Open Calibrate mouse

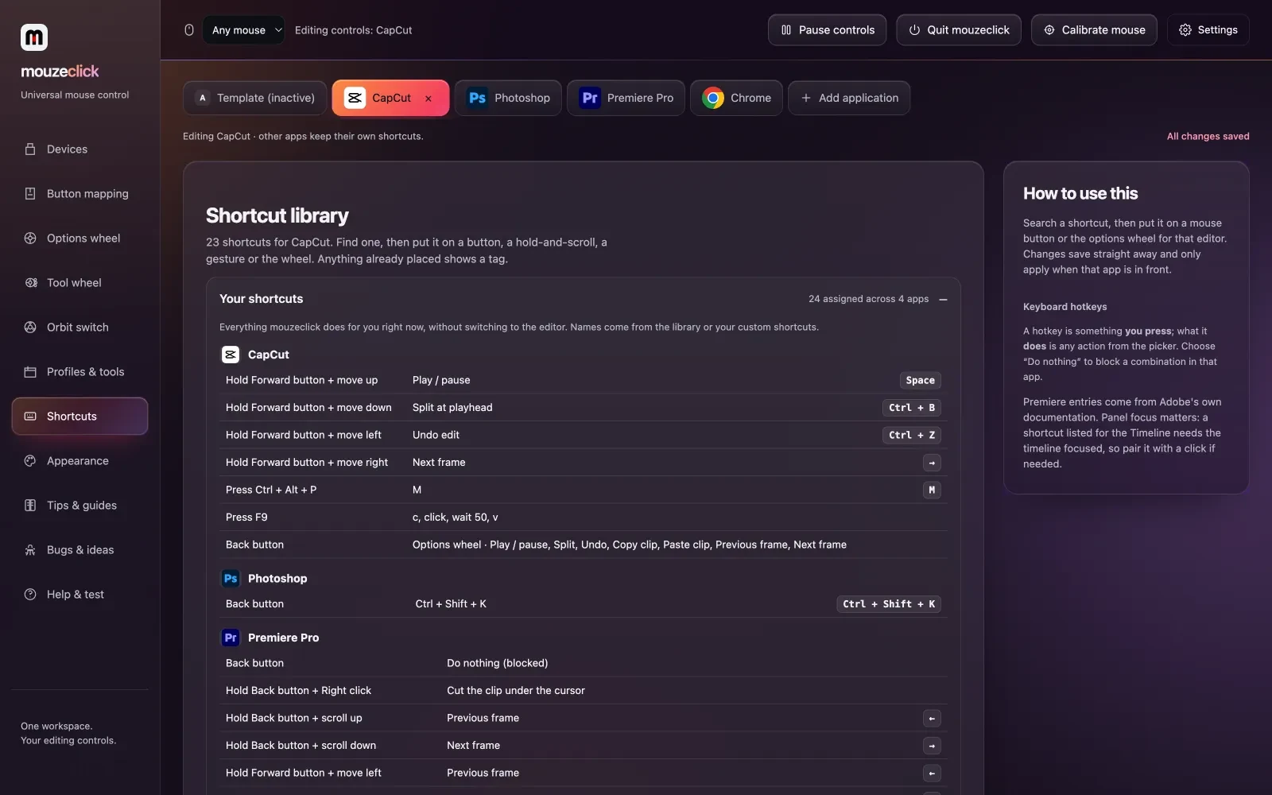click(x=1094, y=30)
